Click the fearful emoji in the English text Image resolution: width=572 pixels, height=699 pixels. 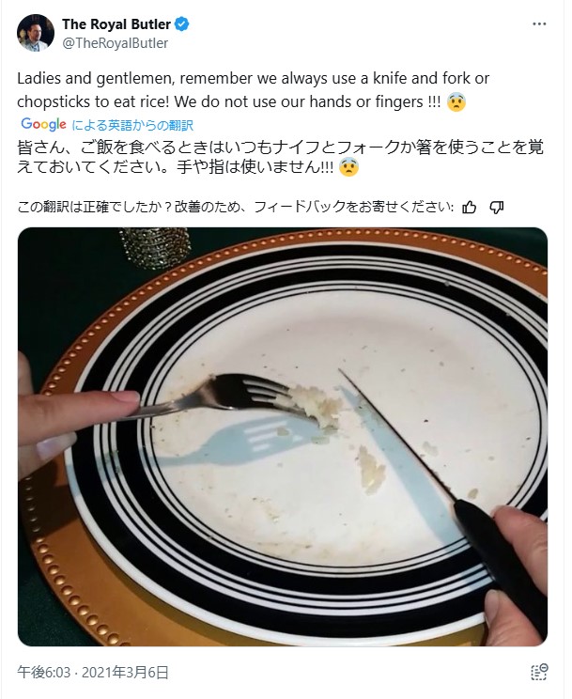[x=456, y=102]
